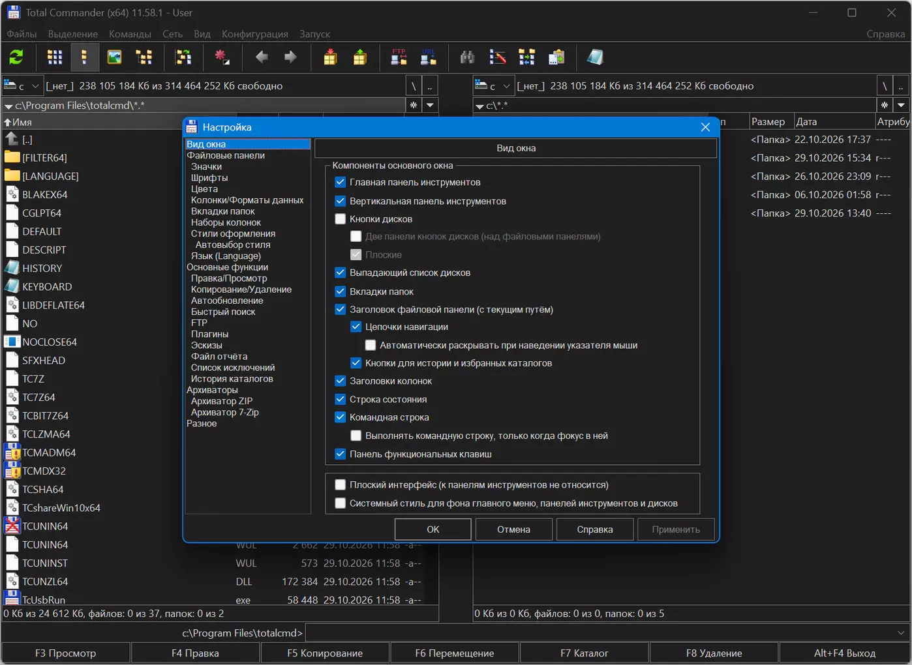912x665 pixels.
Task: Go forward using the right arrow icon
Action: (291, 57)
